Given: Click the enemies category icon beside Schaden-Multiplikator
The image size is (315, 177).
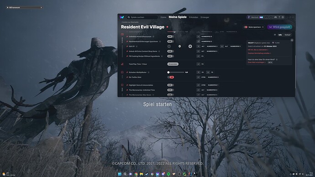Looking at the screenshot, I should pyautogui.click(x=122, y=72).
